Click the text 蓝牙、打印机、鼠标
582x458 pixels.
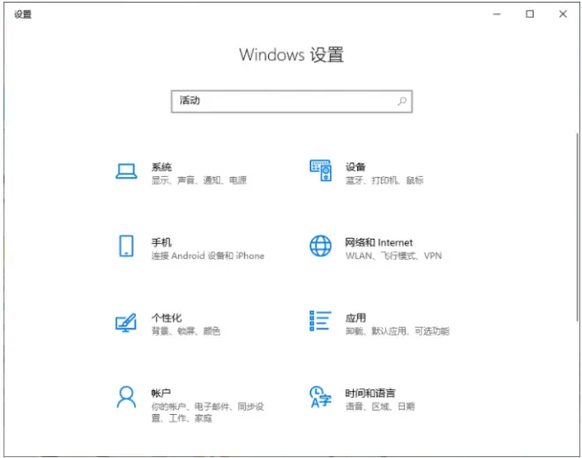(384, 181)
